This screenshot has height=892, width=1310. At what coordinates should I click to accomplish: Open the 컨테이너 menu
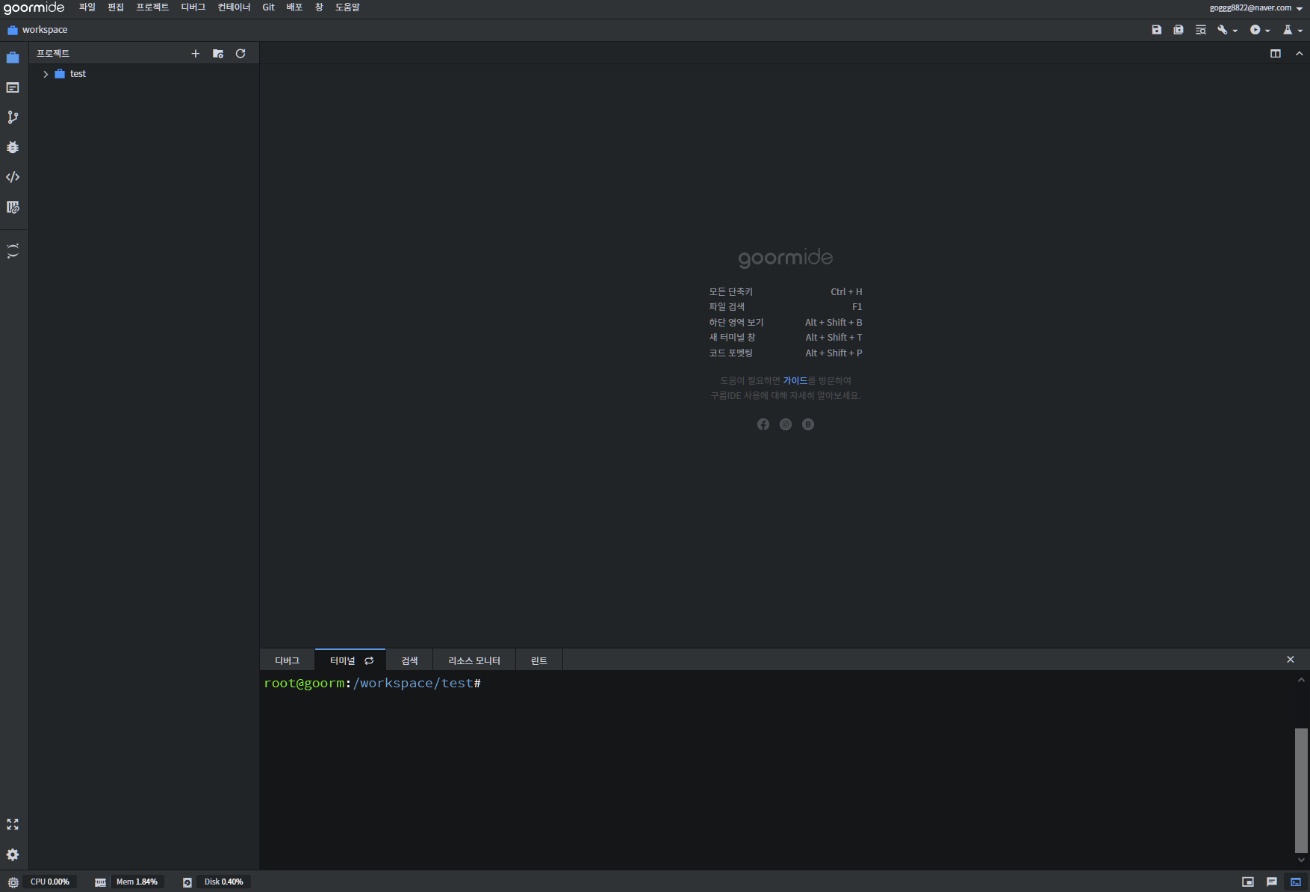coord(234,7)
